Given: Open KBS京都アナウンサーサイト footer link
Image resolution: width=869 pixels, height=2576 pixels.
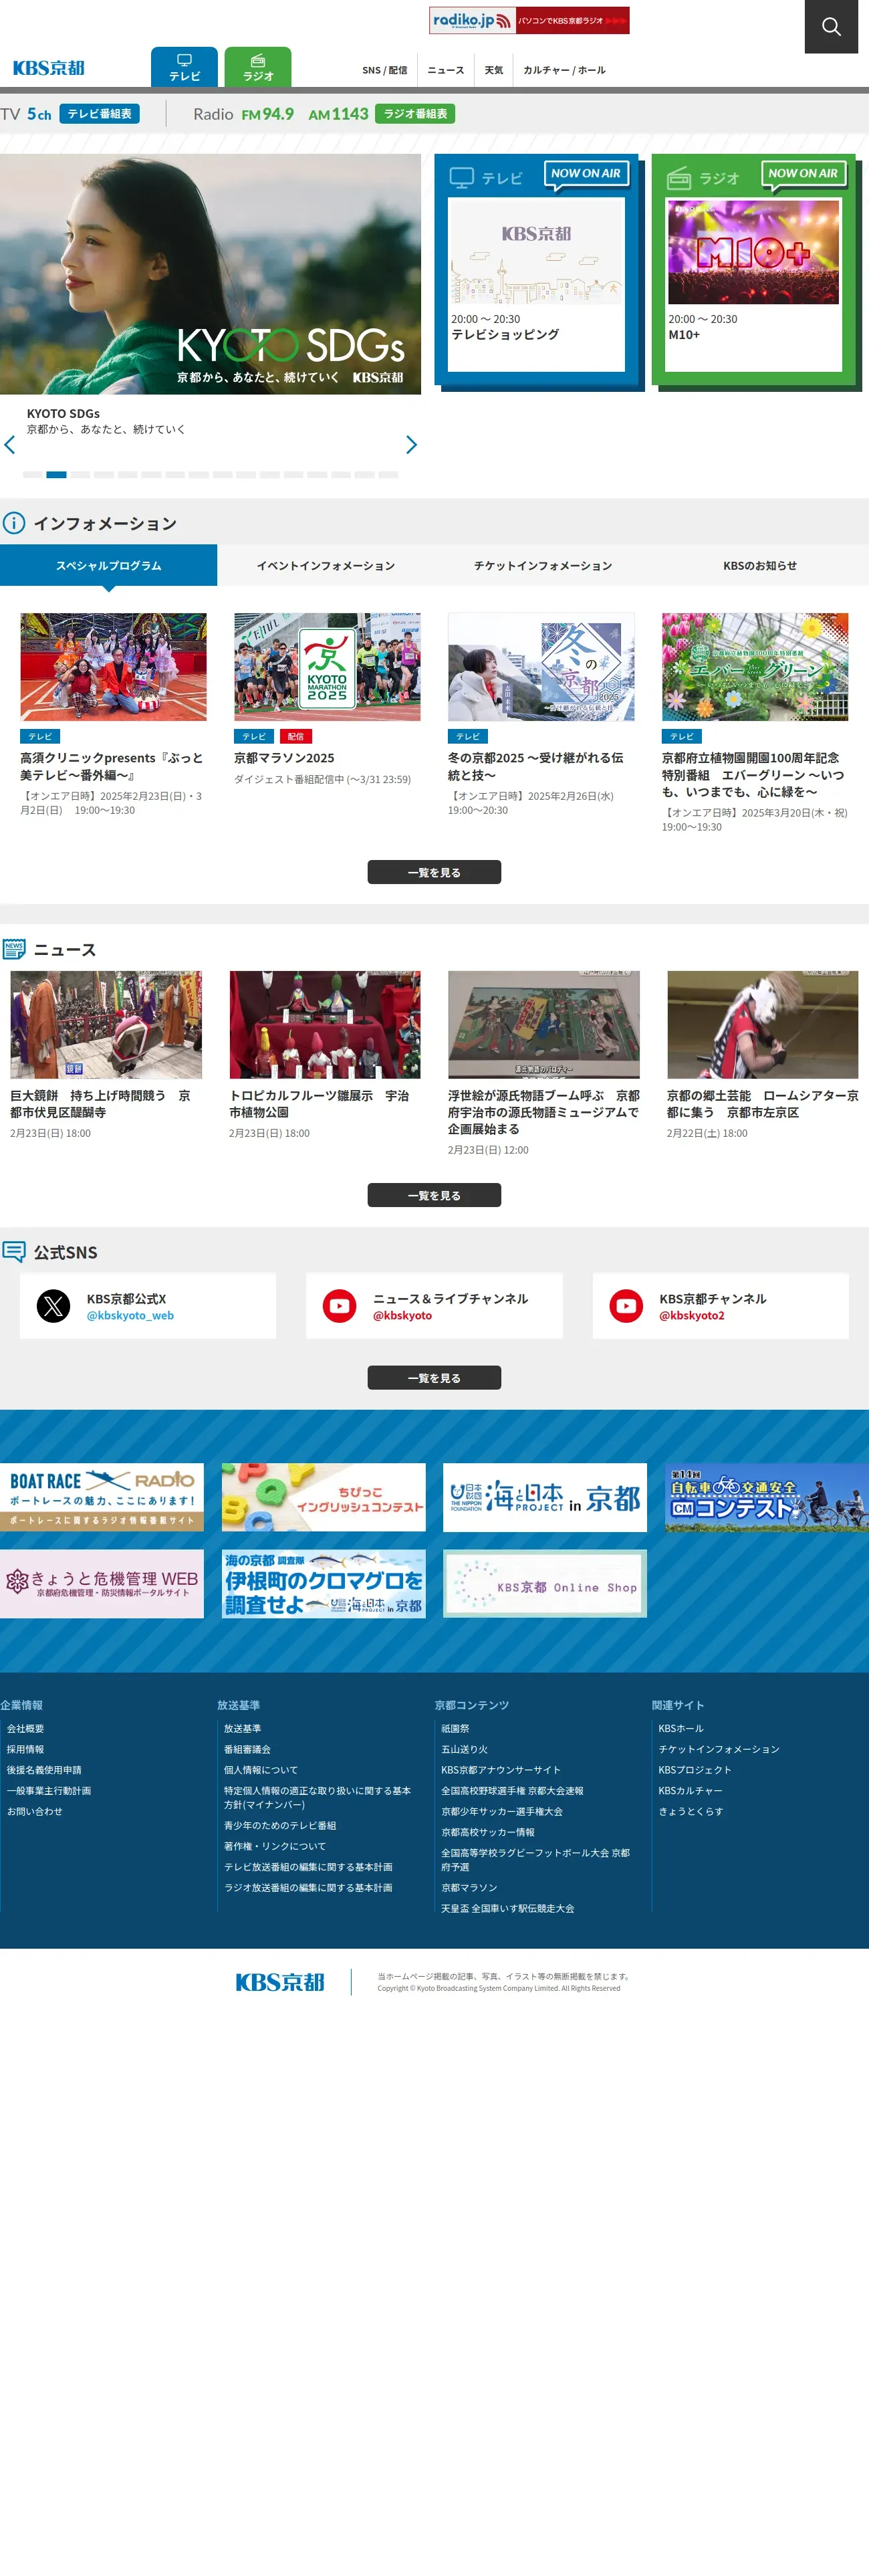Looking at the screenshot, I should pos(500,1770).
